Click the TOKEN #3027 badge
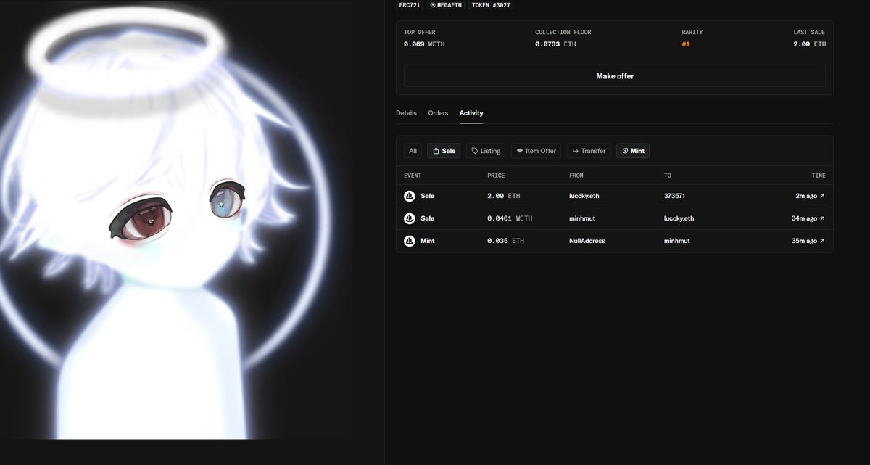Screen dimensions: 870x465 pyautogui.click(x=492, y=4)
